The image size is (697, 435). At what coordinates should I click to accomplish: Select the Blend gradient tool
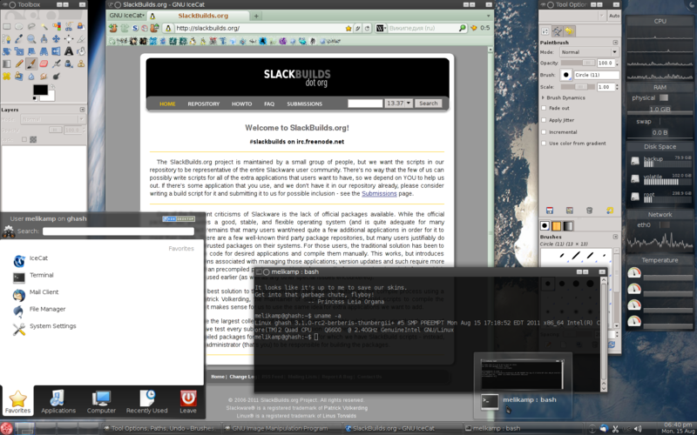[x=6, y=64]
